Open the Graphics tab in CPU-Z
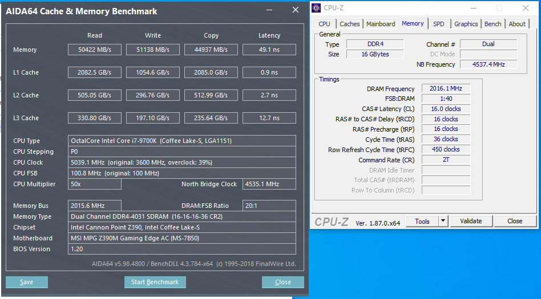Viewport: 541px width, 299px height. click(466, 24)
